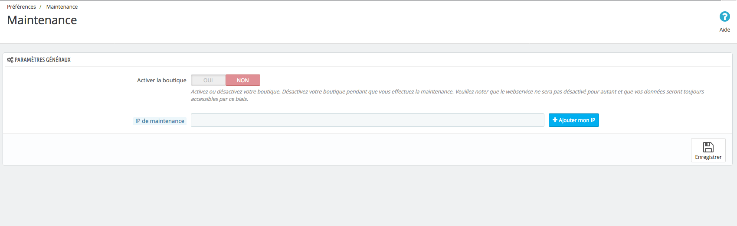Select NON to disable the shop
Image resolution: width=737 pixels, height=226 pixels.
pyautogui.click(x=242, y=80)
